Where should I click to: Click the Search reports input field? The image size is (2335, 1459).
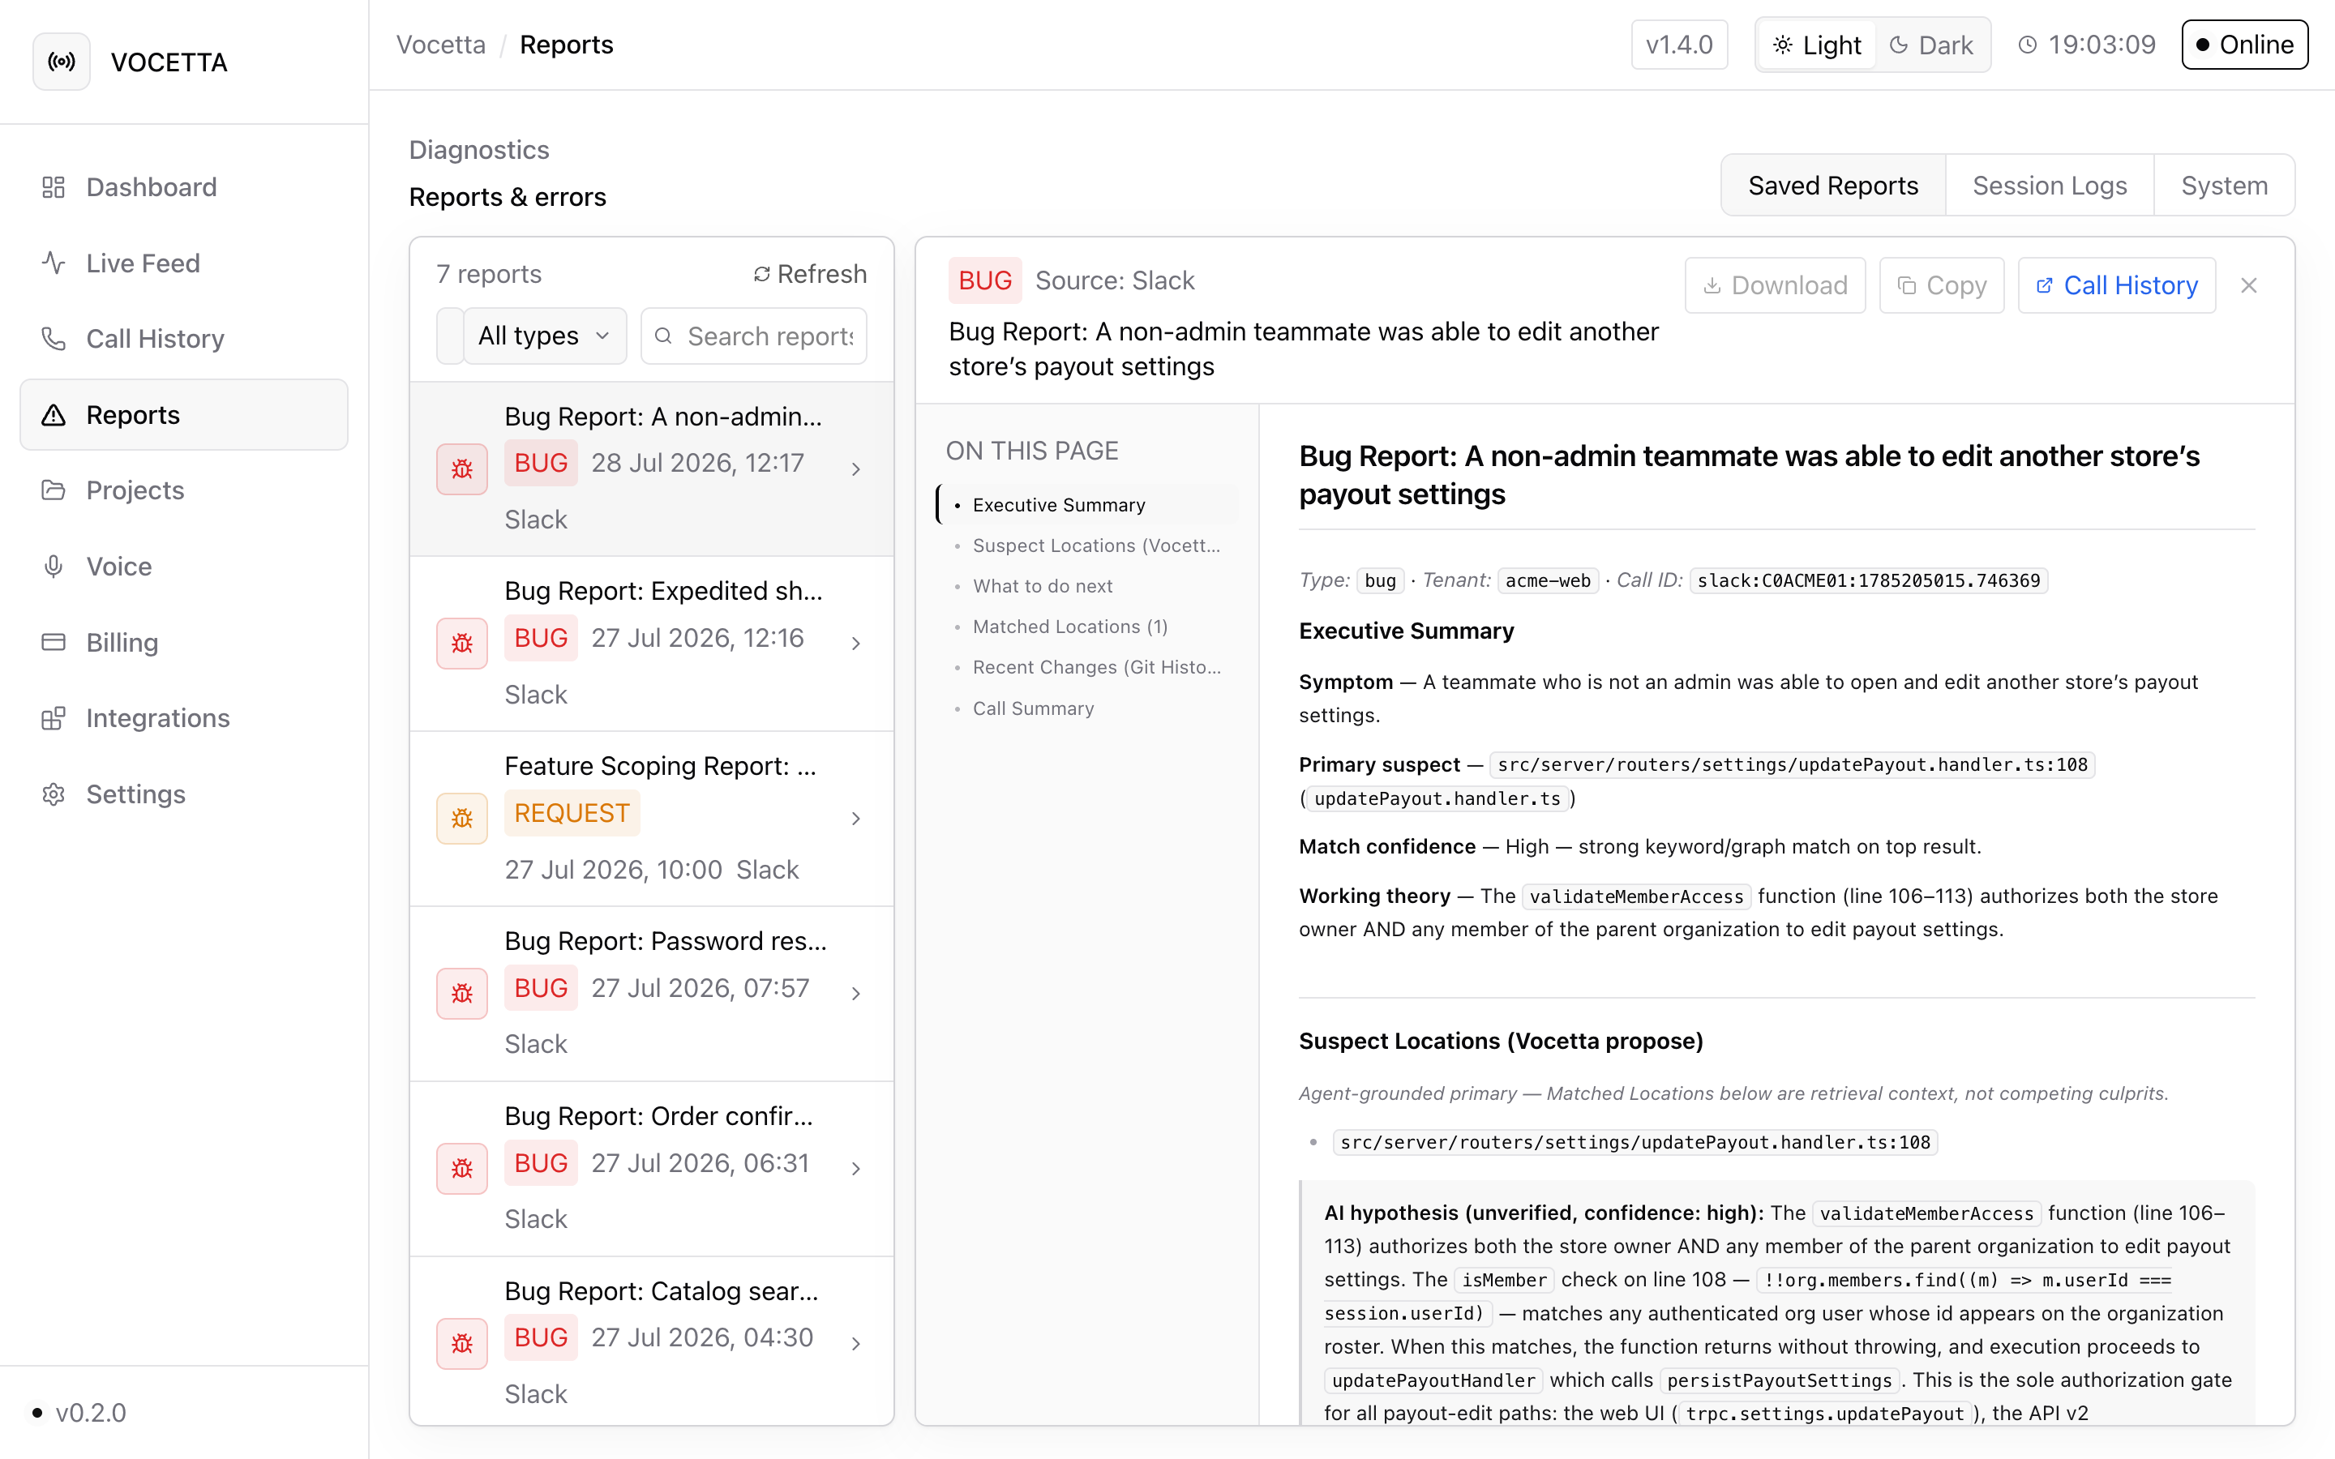pos(753,336)
